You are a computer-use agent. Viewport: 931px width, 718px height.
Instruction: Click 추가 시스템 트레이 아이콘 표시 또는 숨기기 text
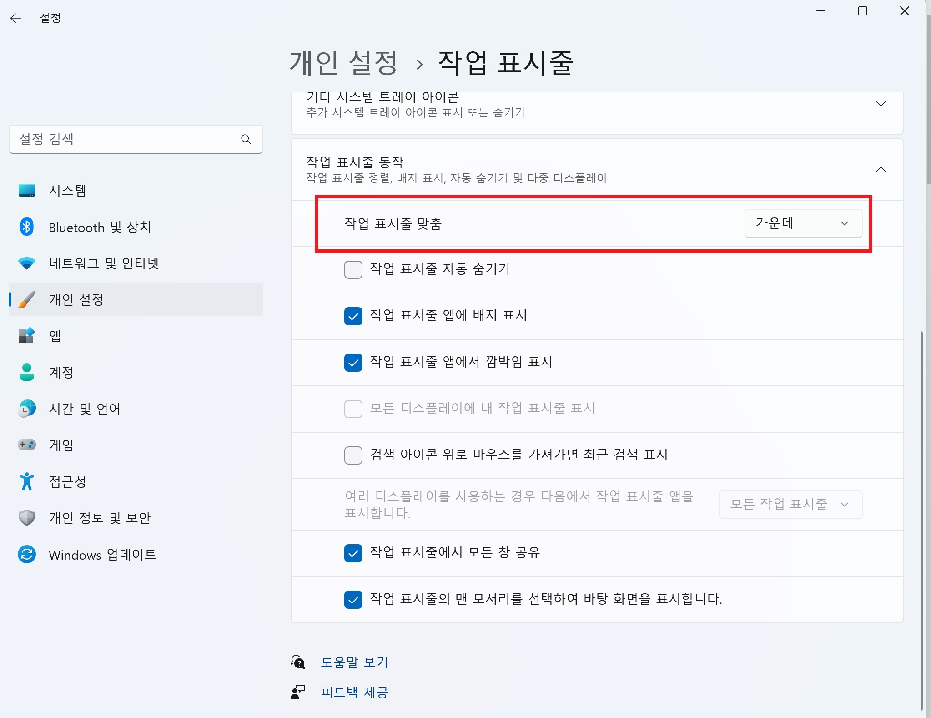[x=415, y=112]
